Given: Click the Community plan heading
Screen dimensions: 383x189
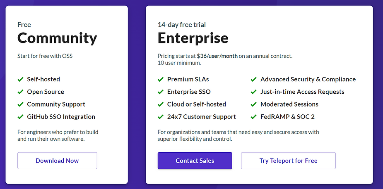Looking at the screenshot, I should (57, 38).
